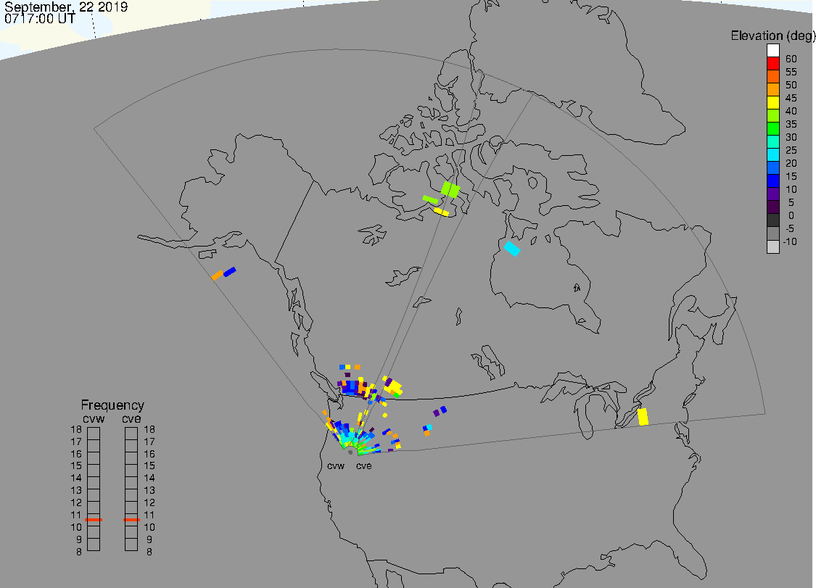Select the '0717:00 UT' time stamp
The width and height of the screenshot is (816, 588).
click(x=40, y=19)
